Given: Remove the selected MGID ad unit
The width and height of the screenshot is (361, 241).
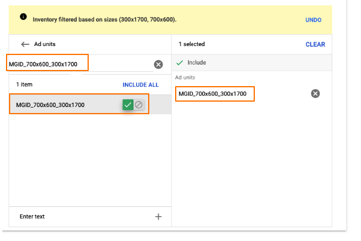Looking at the screenshot, I should pos(315,93).
